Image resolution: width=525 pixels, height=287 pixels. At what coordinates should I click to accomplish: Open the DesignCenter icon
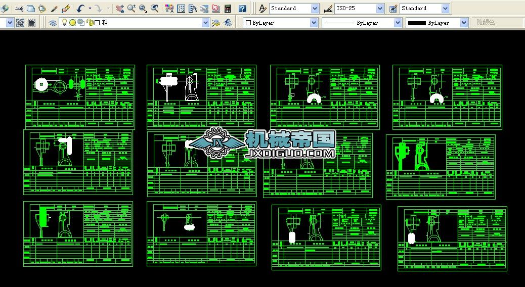pos(181,9)
